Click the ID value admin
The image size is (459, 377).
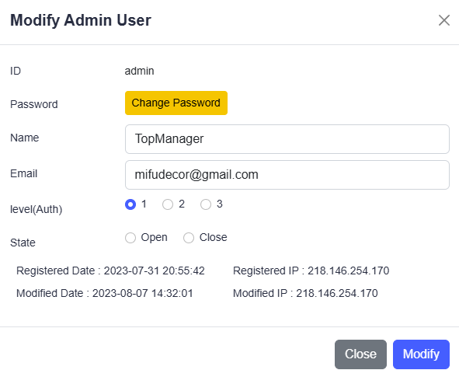139,71
